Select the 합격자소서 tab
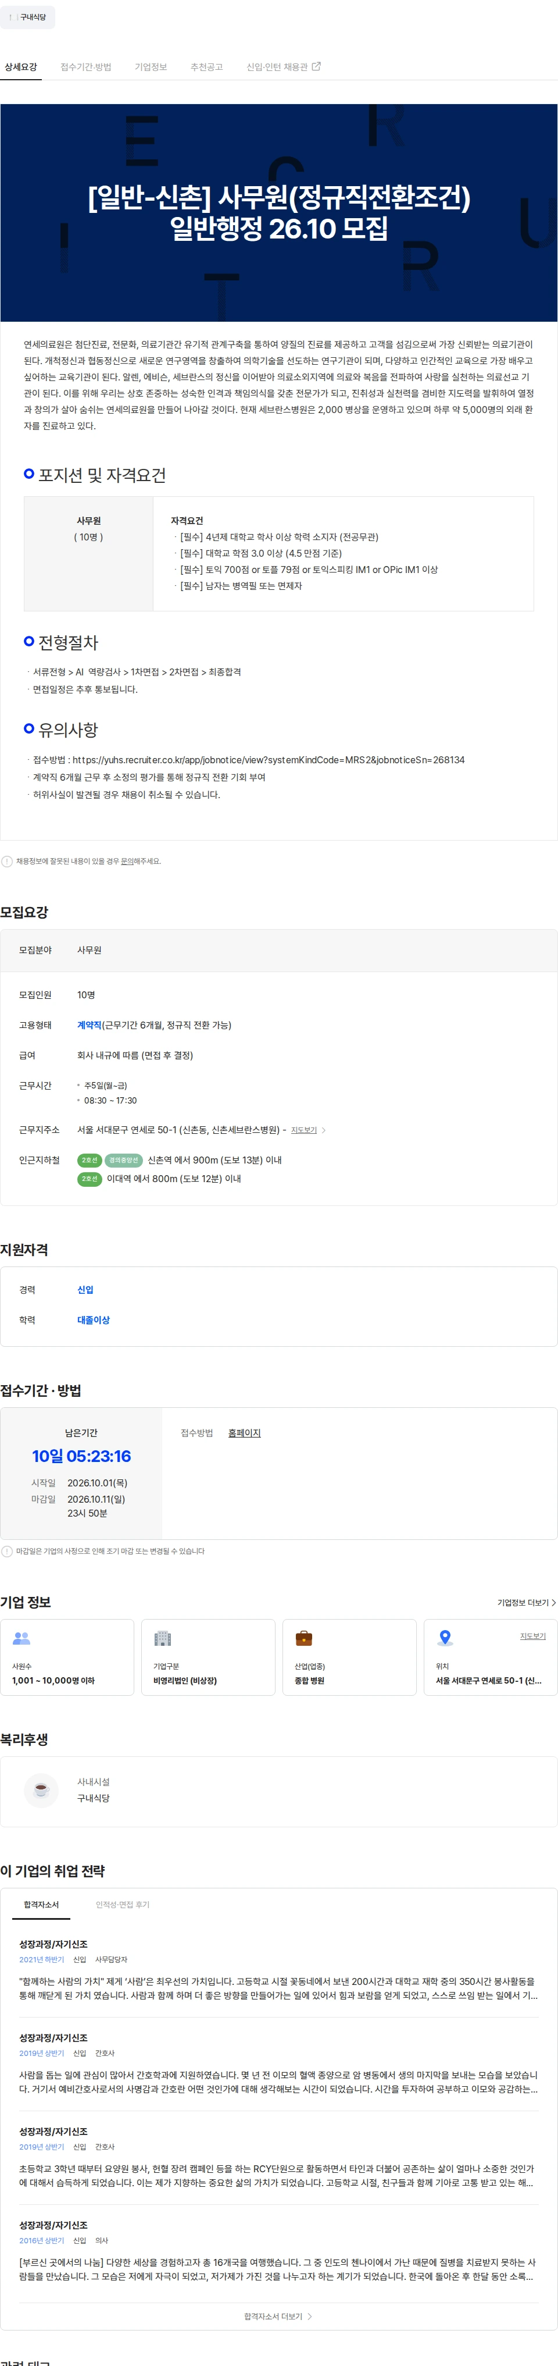 tap(41, 1905)
